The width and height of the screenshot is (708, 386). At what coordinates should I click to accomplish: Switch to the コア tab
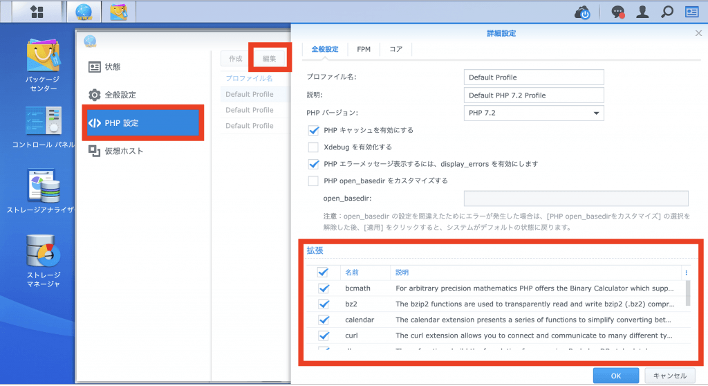[x=395, y=49]
